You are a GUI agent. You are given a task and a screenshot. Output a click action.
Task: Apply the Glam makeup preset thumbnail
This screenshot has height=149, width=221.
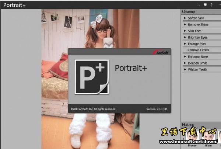pos(208,137)
